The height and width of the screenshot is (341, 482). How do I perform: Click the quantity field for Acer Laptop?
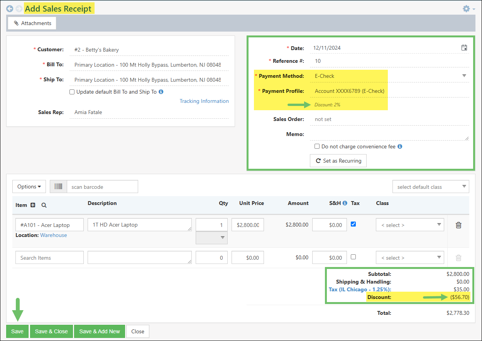pos(211,225)
